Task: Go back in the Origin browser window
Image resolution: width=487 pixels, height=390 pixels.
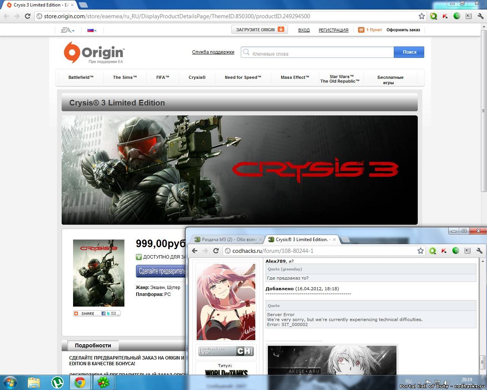Action: (x=6, y=16)
